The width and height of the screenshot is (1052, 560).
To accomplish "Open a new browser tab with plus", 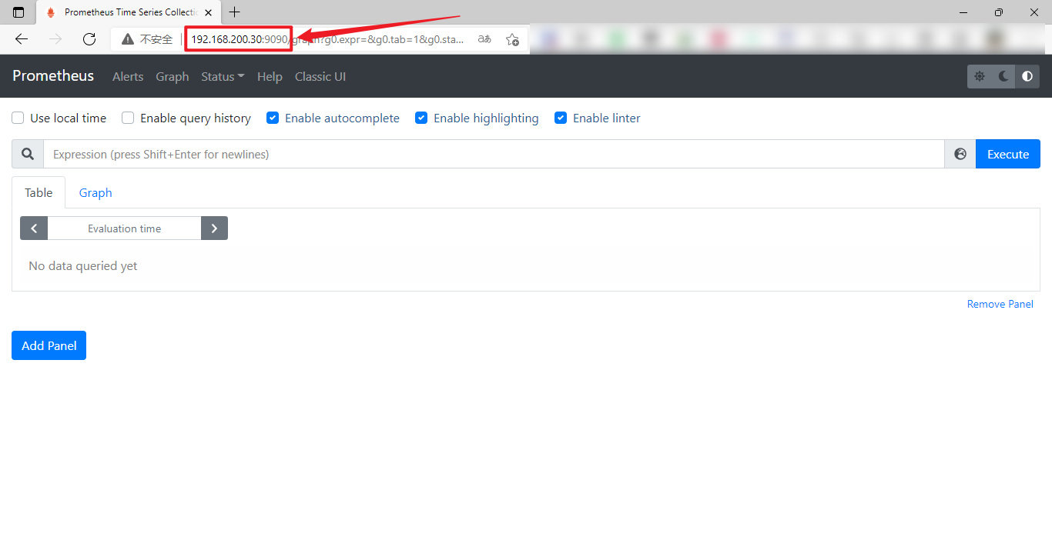I will coord(235,12).
